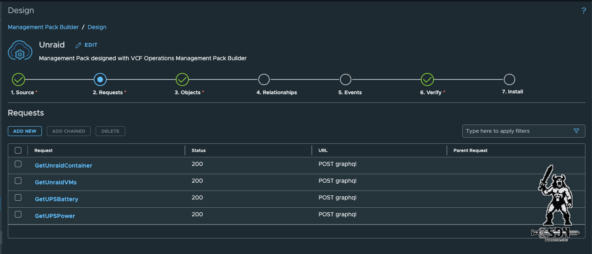
Task: Open the GetUnraidVMs request link
Action: pos(56,182)
